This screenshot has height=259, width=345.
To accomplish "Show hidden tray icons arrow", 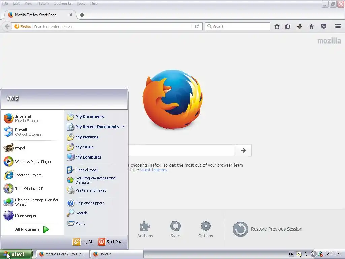I will tap(313, 254).
